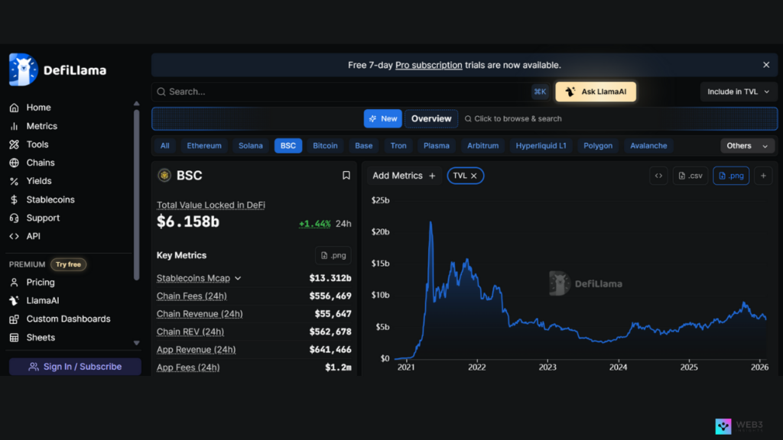Bookmark BSC with the bookmark icon
This screenshot has width=783, height=440.
click(346, 175)
